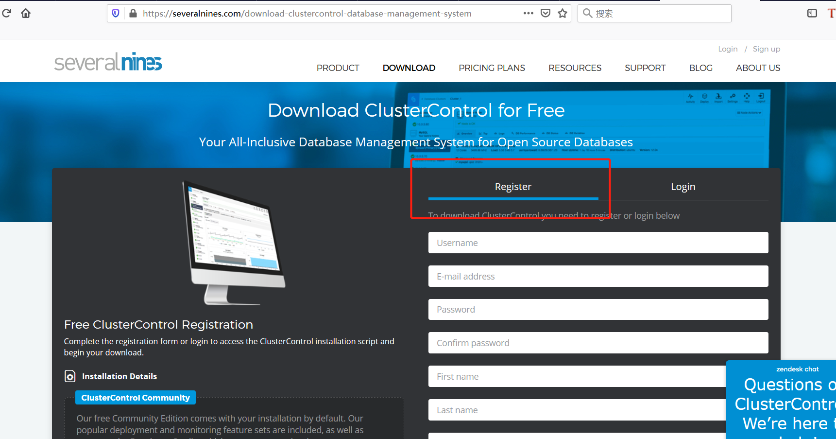The height and width of the screenshot is (439, 836).
Task: View site security via the padlock icon
Action: [x=133, y=13]
